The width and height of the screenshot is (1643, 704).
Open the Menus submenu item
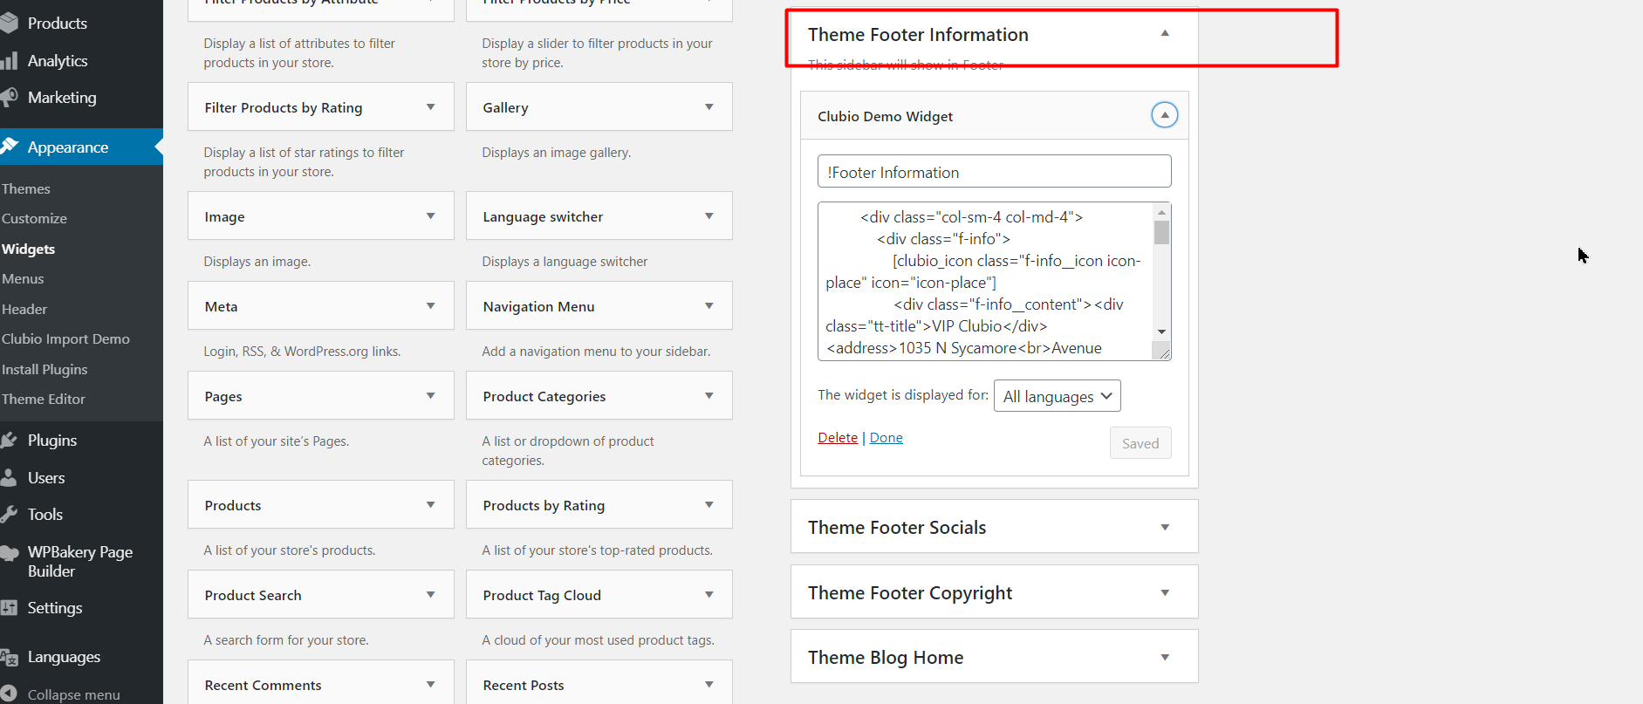(23, 279)
